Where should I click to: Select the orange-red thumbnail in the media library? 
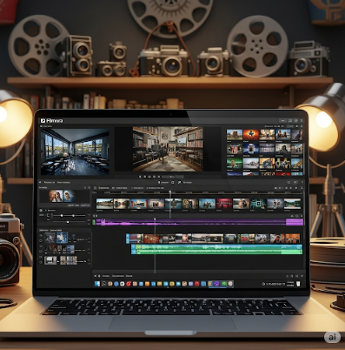pos(251,134)
